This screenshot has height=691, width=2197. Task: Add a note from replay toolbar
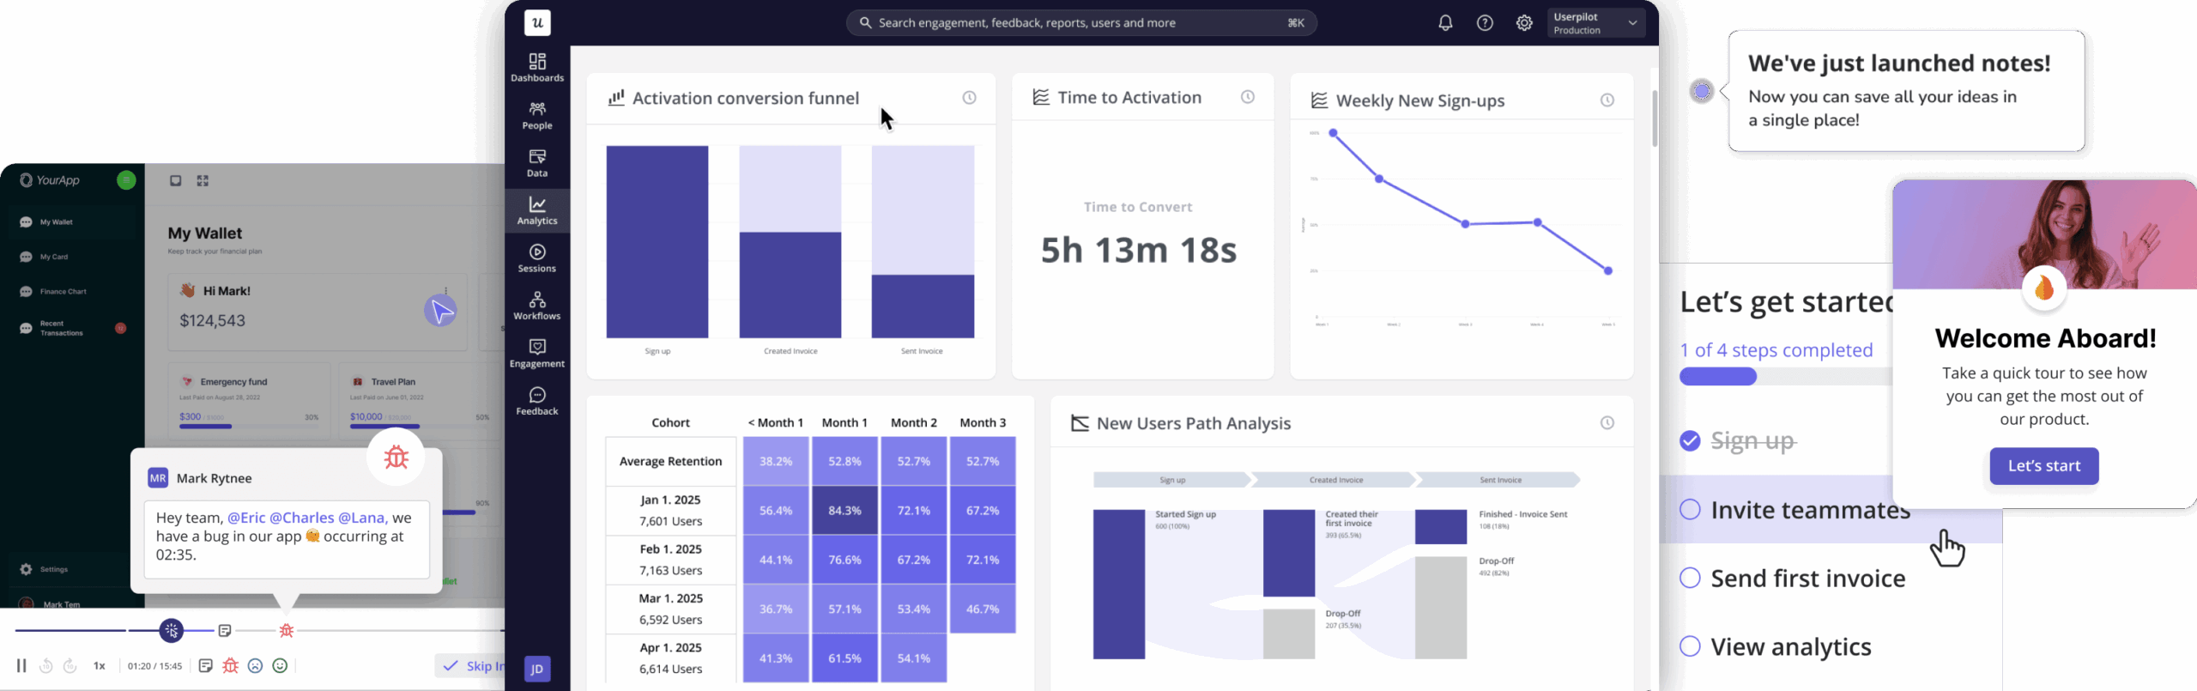point(206,665)
